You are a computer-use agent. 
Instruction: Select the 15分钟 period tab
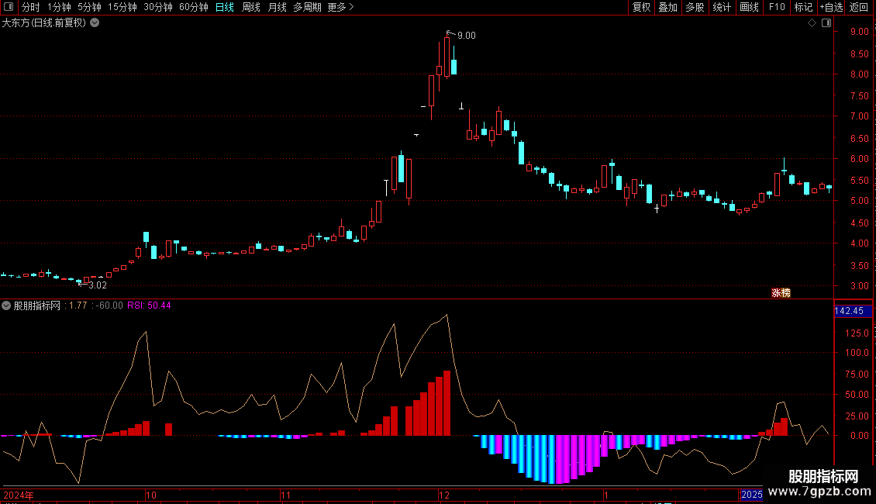coord(122,7)
